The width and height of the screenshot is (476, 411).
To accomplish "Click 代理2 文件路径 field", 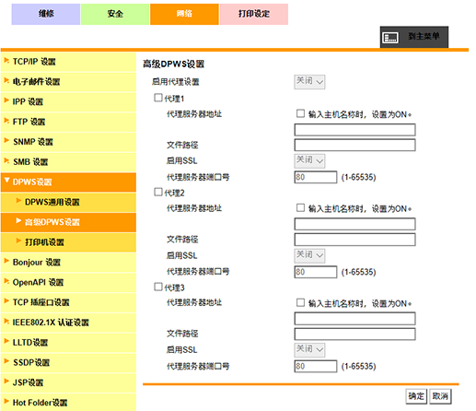I will [x=354, y=240].
